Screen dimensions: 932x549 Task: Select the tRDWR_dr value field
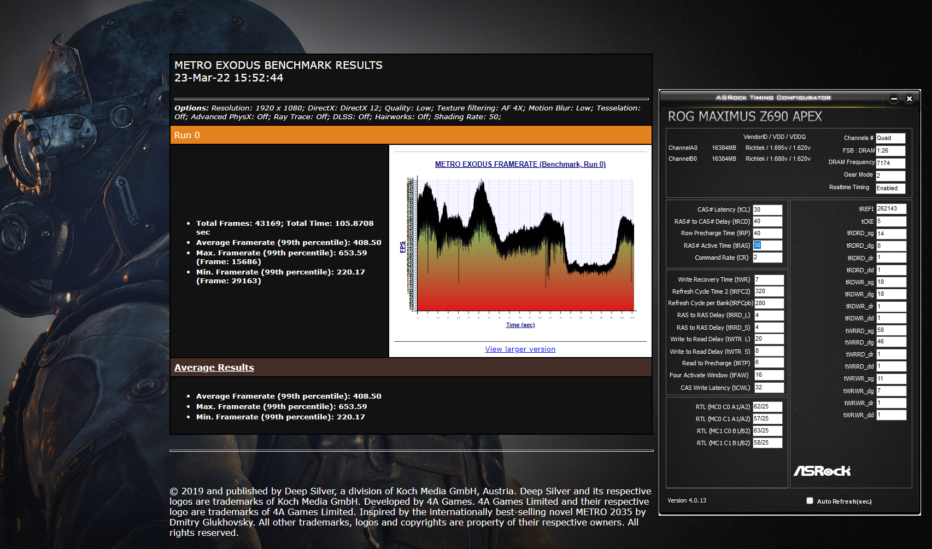[x=891, y=307]
